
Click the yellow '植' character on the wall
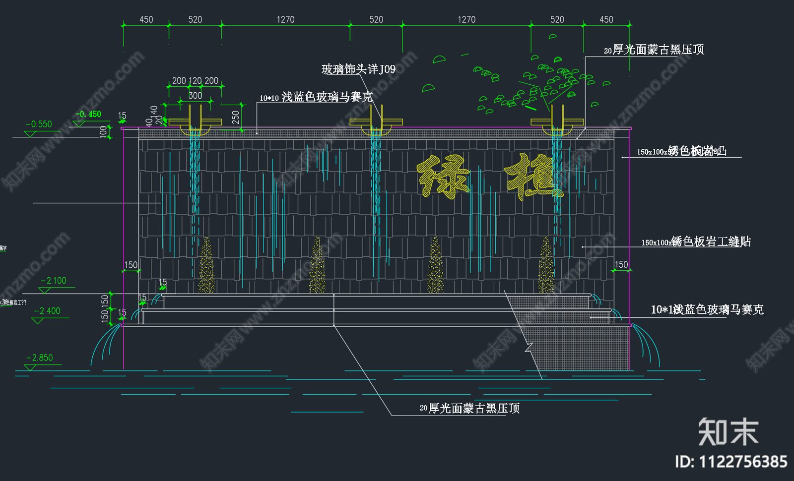click(x=533, y=177)
